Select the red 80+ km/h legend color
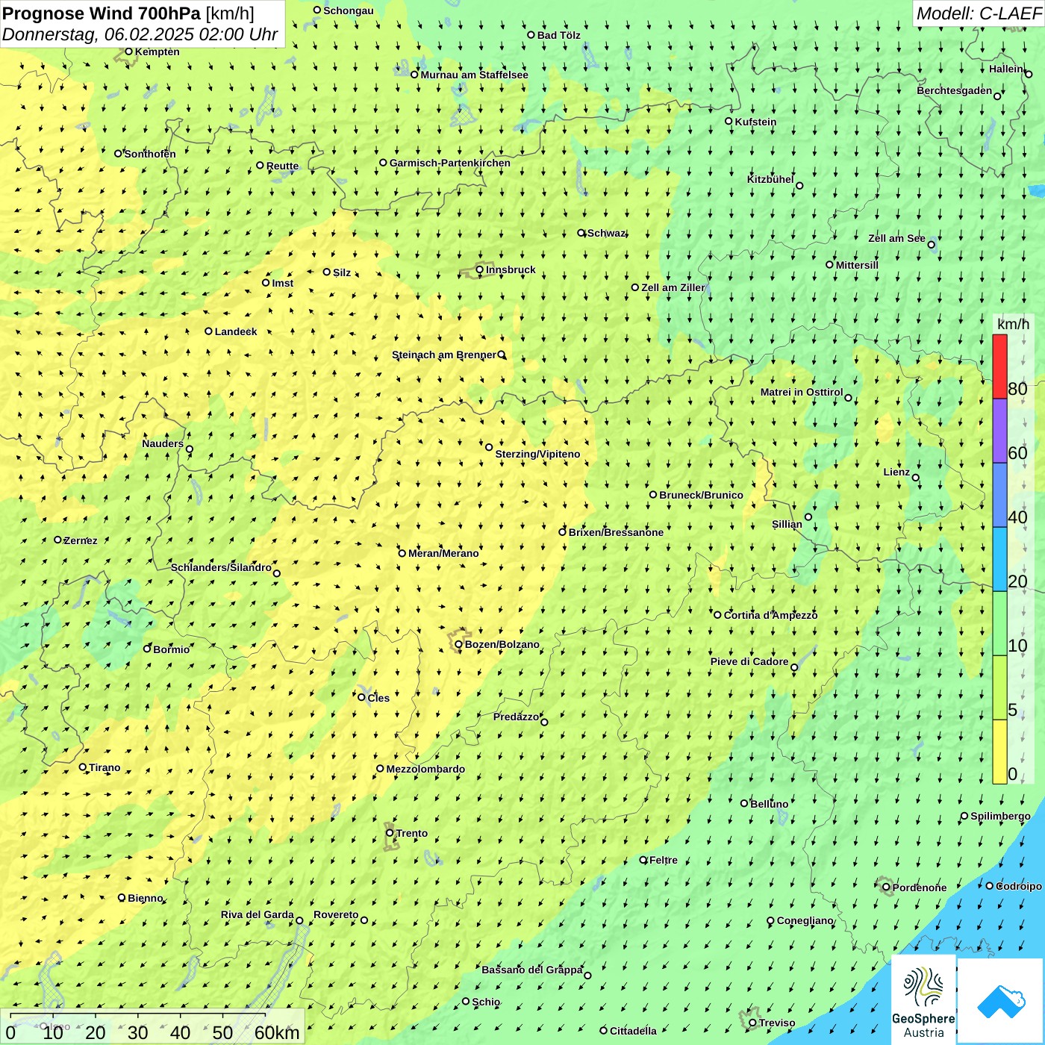 pos(999,366)
